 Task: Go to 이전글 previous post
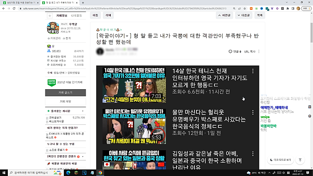click(x=225, y=15)
